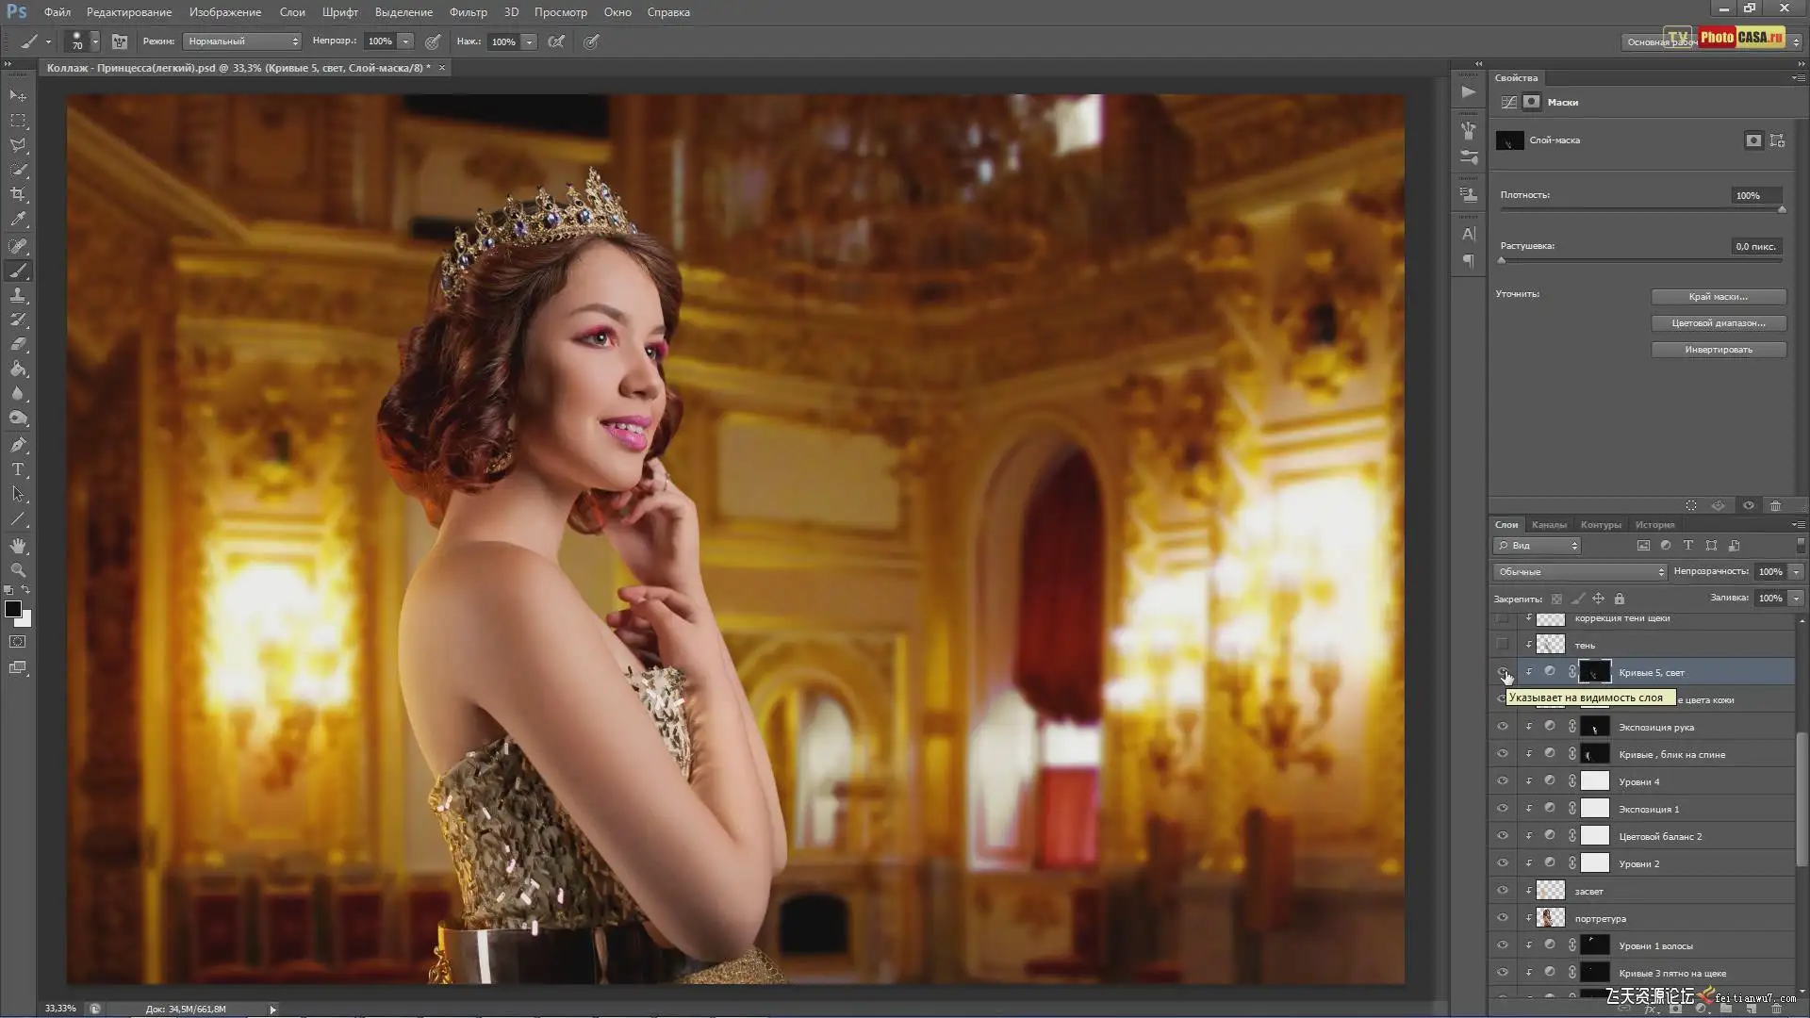Viewport: 1810px width, 1018px height.
Task: Select the Rectangular Marquee tool
Action: tap(18, 121)
